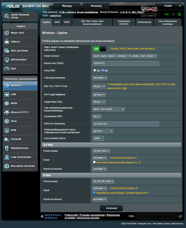Click the Help question mark icon
The image size is (186, 228).
(x=42, y=216)
